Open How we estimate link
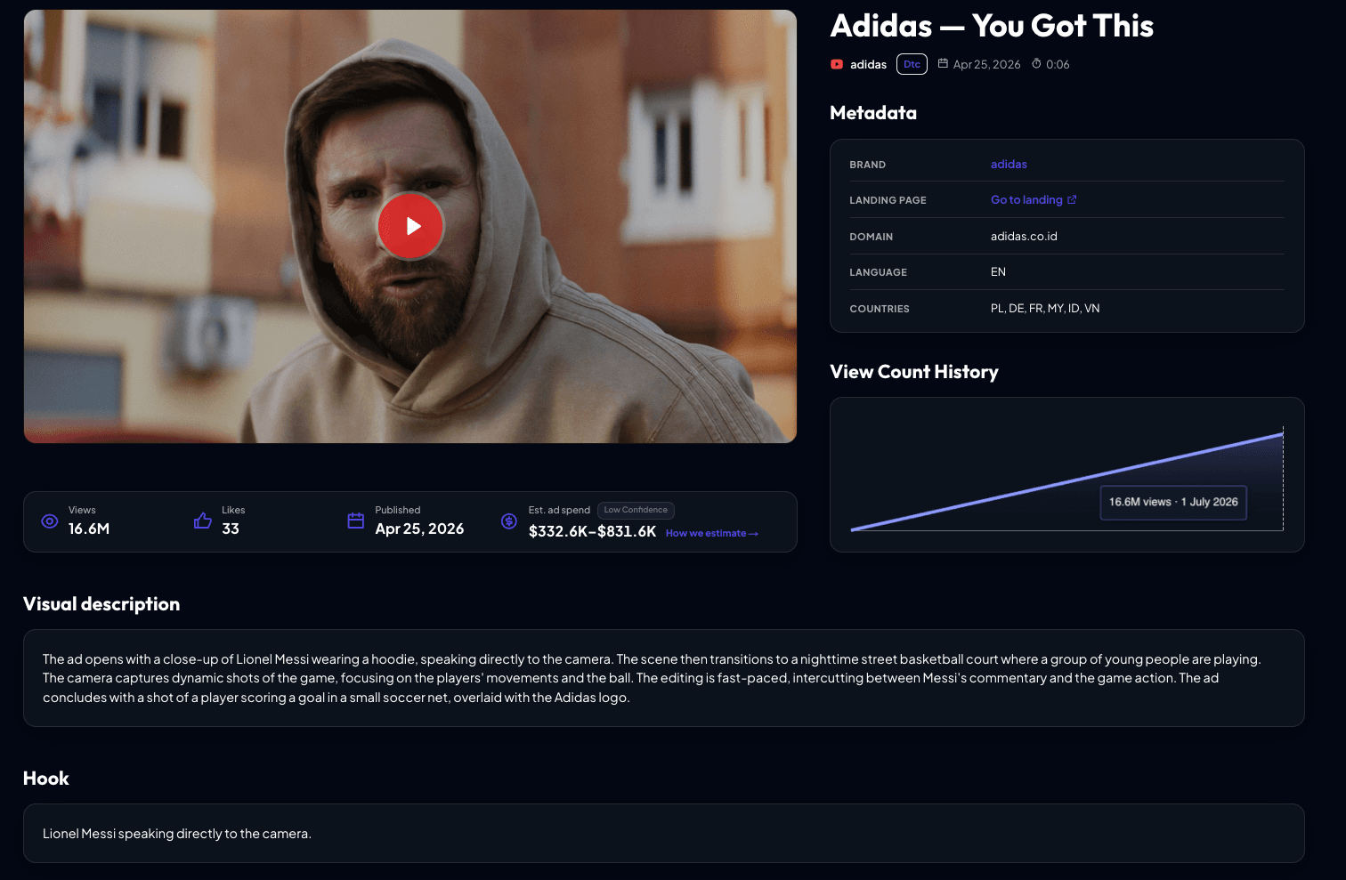The image size is (1346, 880). (712, 534)
